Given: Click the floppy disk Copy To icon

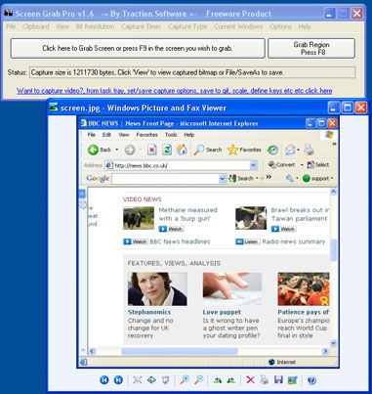Looking at the screenshot, I should [x=278, y=380].
